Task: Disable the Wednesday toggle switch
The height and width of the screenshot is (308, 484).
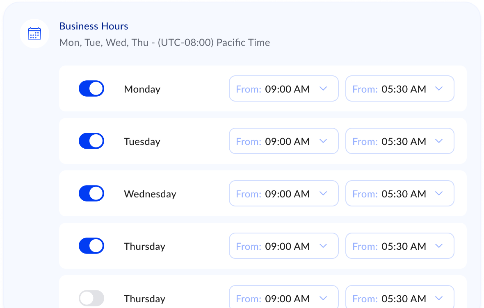Action: point(91,193)
